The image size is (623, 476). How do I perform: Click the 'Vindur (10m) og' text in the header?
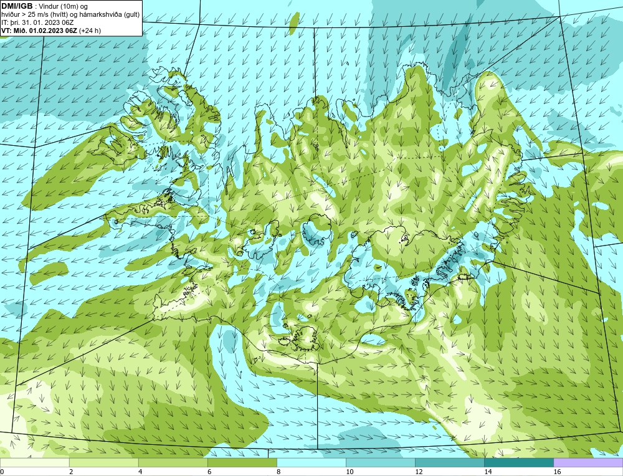64,6
